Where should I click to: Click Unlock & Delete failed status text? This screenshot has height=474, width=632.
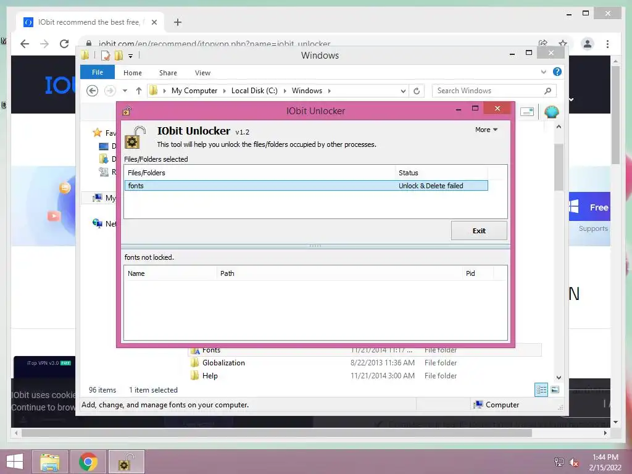(x=431, y=185)
